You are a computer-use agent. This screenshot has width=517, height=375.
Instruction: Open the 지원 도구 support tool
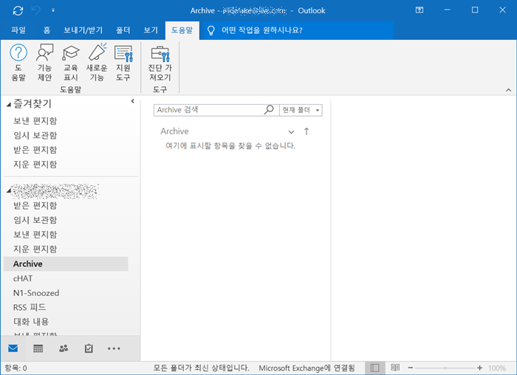(x=123, y=63)
